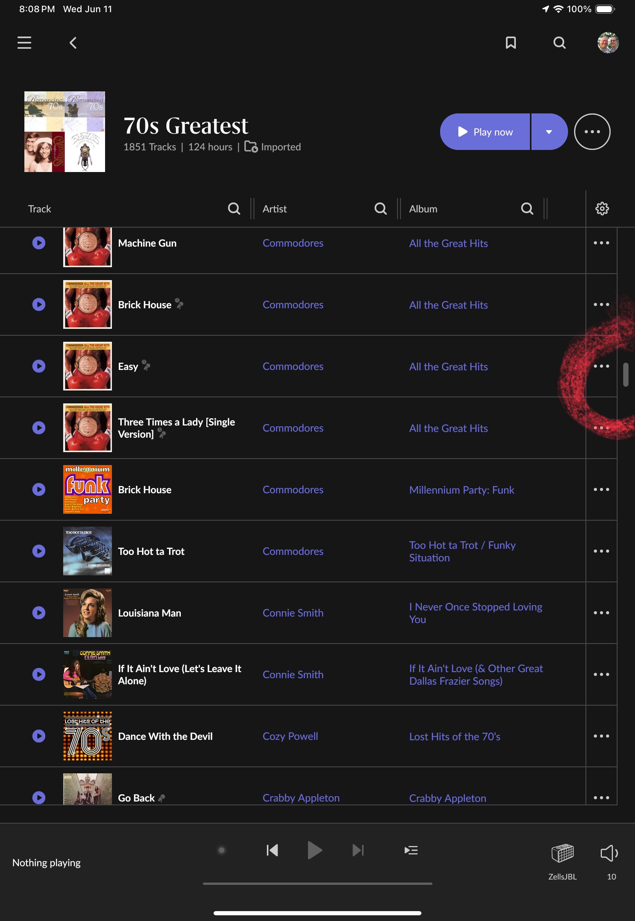Open playlist more options circle button

tap(592, 132)
